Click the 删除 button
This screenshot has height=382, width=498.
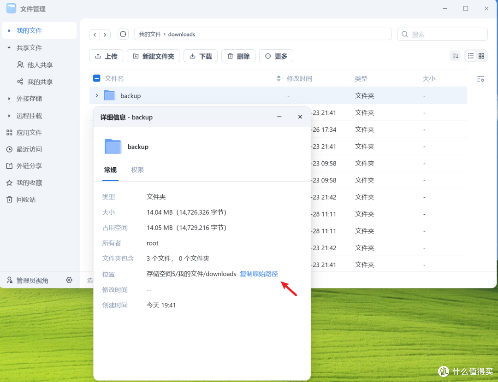[238, 56]
